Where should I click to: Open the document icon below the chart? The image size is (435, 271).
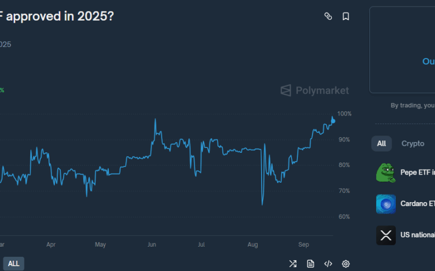click(x=310, y=264)
